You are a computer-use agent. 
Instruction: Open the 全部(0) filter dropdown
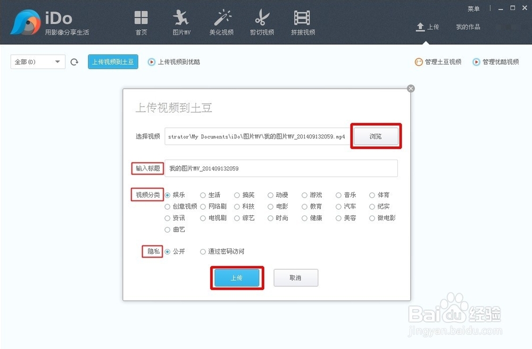point(37,62)
